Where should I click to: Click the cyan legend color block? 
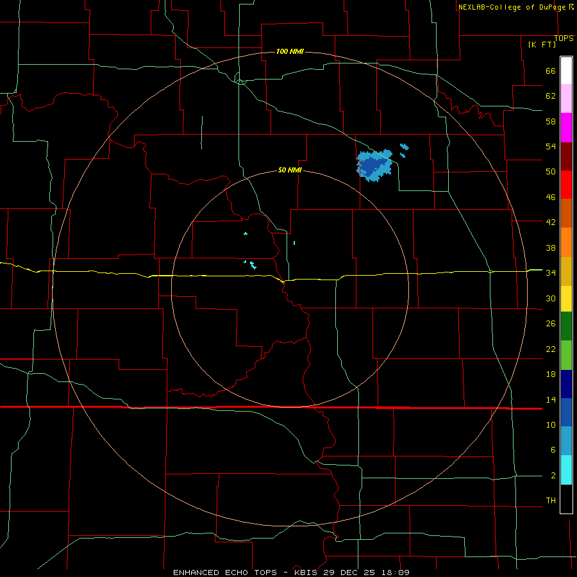[x=566, y=470]
